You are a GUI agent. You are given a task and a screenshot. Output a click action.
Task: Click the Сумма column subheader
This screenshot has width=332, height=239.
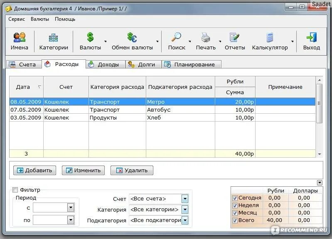[235, 92]
